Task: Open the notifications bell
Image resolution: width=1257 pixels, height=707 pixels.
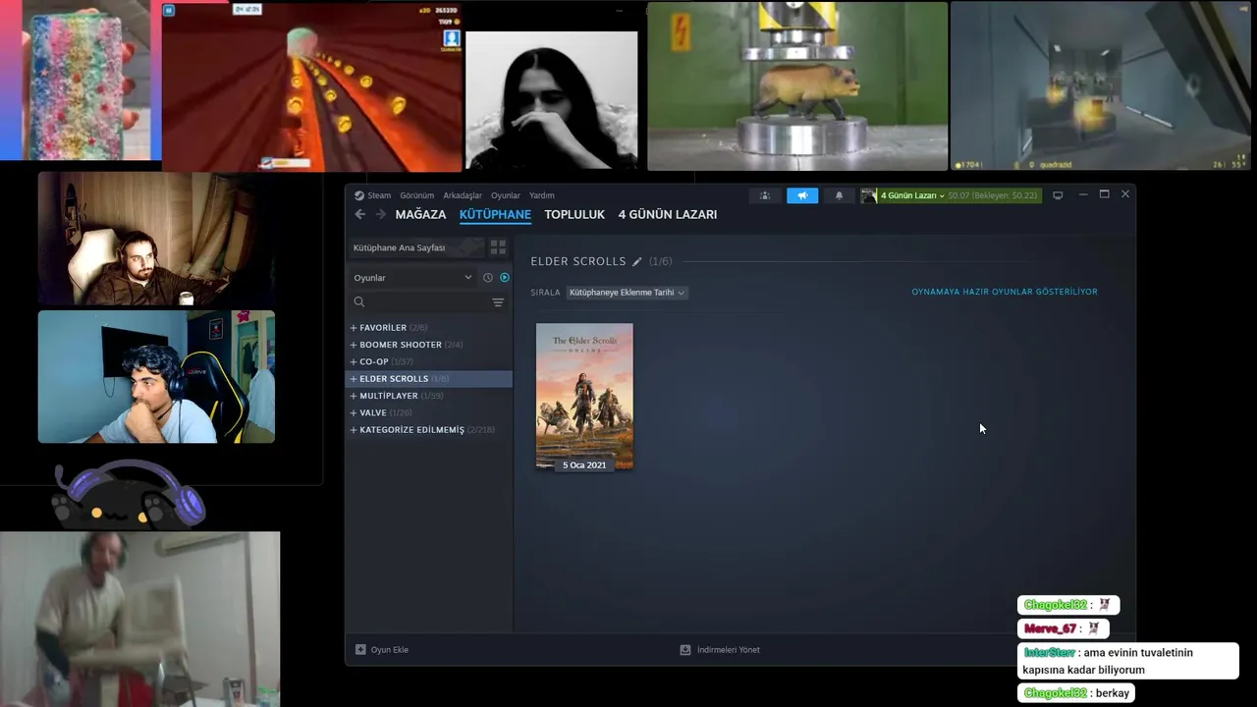Action: pyautogui.click(x=839, y=195)
